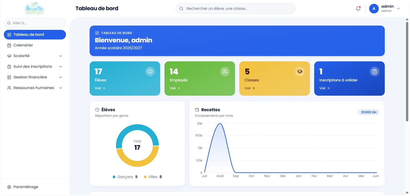410x196 pixels.
Task: Click the clipboard icon on Inscriptions card
Action: click(374, 71)
